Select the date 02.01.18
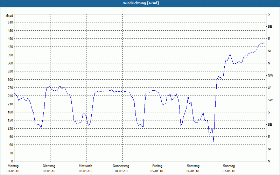 pos(49,171)
